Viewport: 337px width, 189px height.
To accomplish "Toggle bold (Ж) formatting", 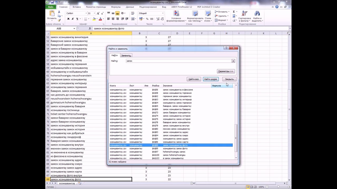I will pyautogui.click(x=68, y=19).
